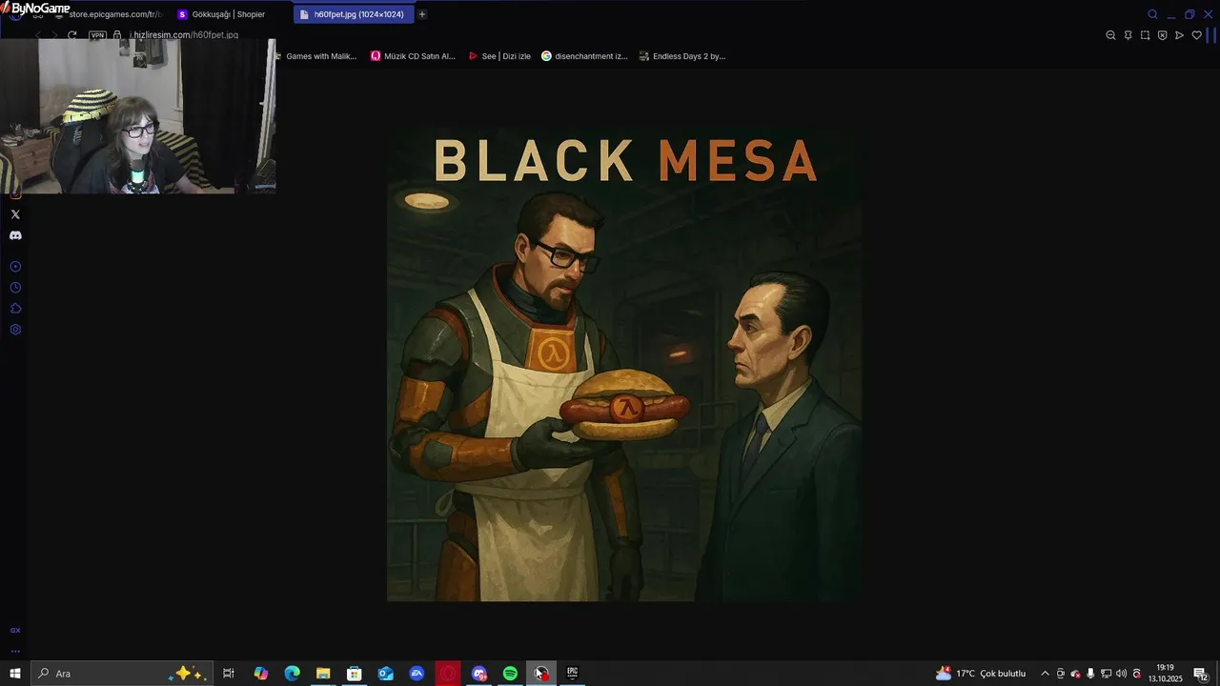Viewport: 1220px width, 686px height.
Task: Switch to the Gökkuşağı | Shopier tab
Action: (x=229, y=14)
